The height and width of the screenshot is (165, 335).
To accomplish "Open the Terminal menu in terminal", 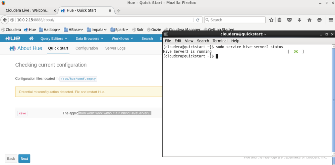I will [220, 41].
